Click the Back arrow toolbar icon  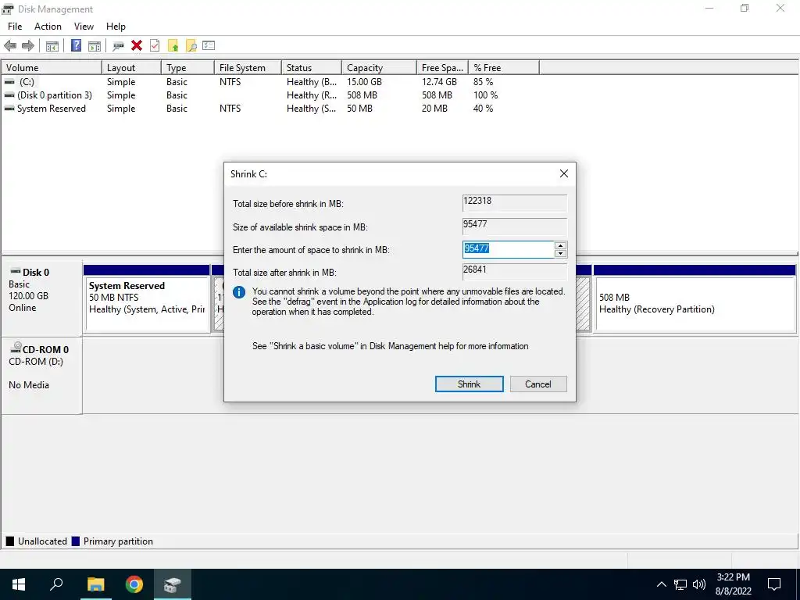tap(10, 46)
